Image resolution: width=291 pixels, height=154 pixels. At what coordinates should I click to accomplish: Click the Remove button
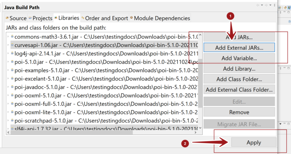click(x=239, y=112)
